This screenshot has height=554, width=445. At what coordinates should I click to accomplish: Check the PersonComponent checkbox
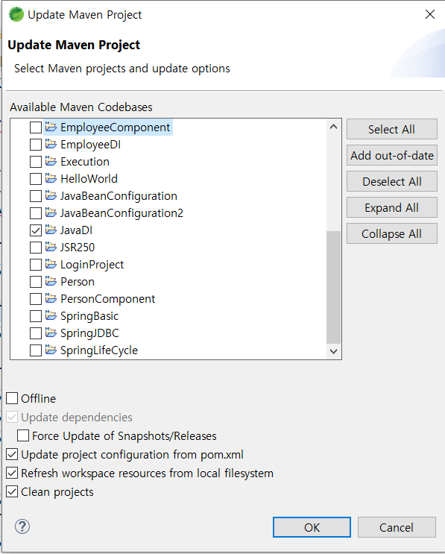tap(36, 299)
